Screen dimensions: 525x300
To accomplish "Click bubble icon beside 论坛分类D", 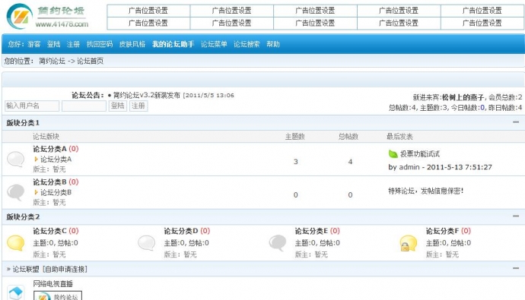I will [x=147, y=243].
